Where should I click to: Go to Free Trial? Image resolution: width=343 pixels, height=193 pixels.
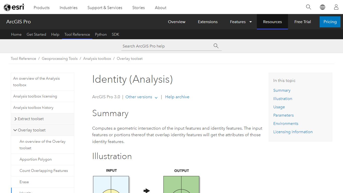[303, 22]
